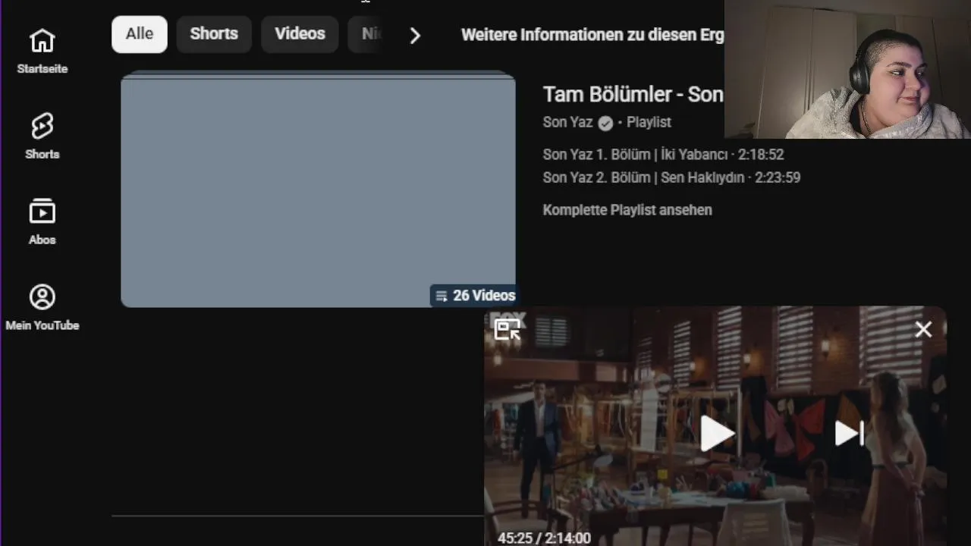971x546 pixels.
Task: Expand the miniplayer to full view
Action: (507, 329)
